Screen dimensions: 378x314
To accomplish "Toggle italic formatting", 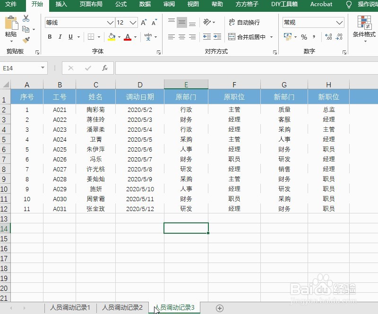I will coord(60,36).
